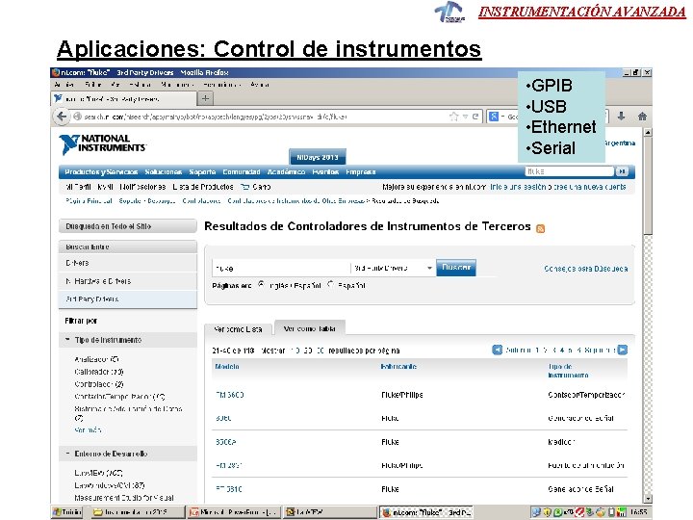Select the 3rd Party Drivers category

(x=128, y=299)
